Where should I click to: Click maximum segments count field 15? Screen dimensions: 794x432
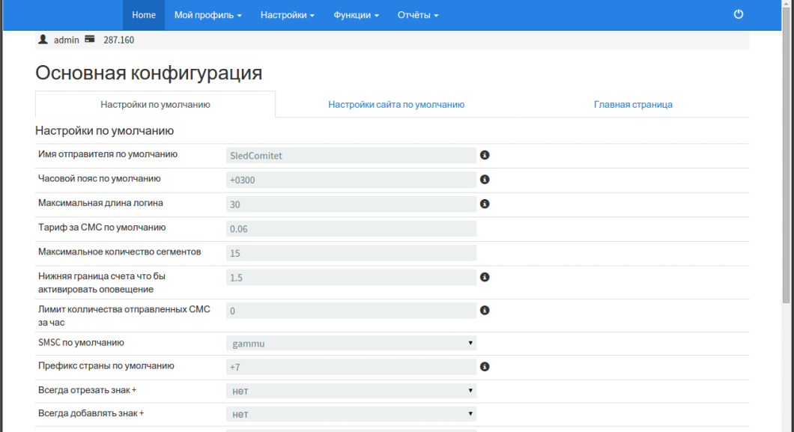point(351,253)
